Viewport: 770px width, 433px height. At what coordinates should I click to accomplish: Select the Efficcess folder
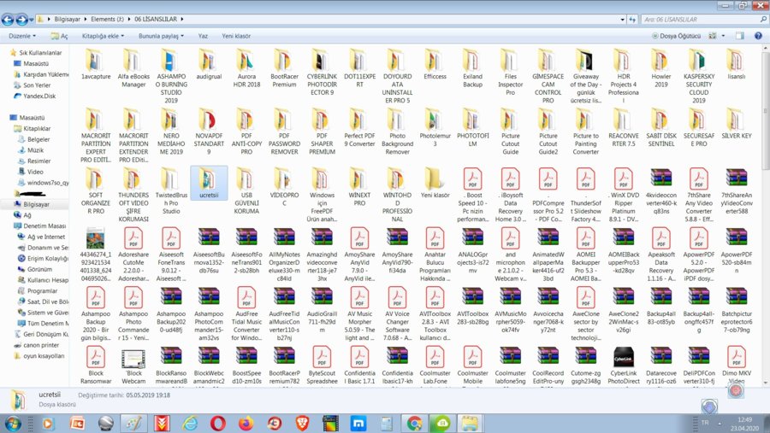pyautogui.click(x=435, y=64)
